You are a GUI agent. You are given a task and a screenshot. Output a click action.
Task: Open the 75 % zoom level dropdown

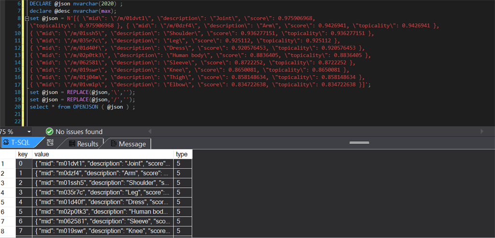point(29,131)
